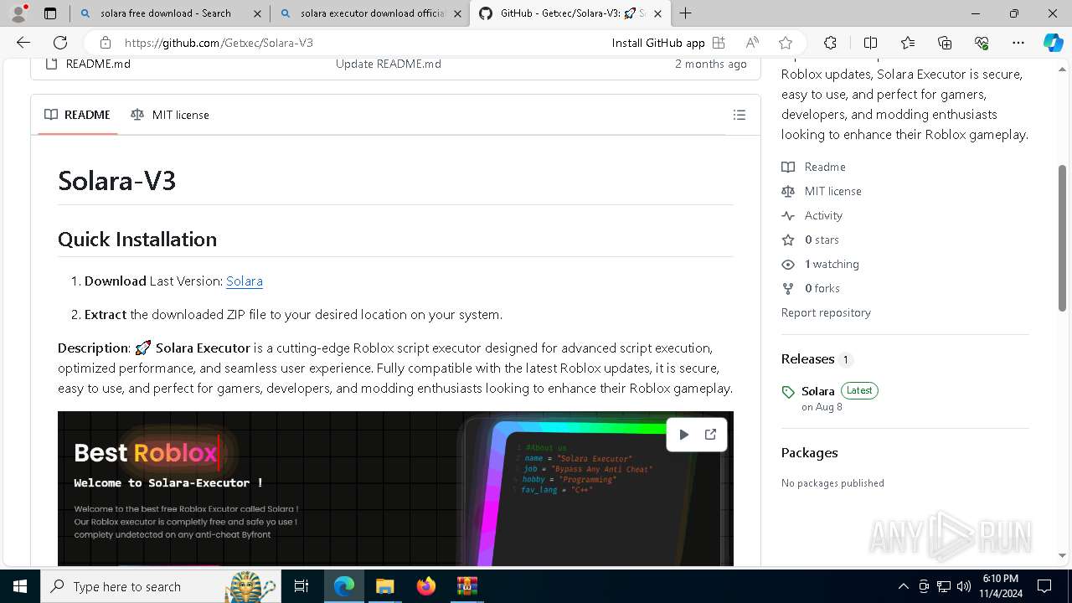The image size is (1072, 603).
Task: Click Microsoft Edge taskbar icon
Action: [x=343, y=586]
